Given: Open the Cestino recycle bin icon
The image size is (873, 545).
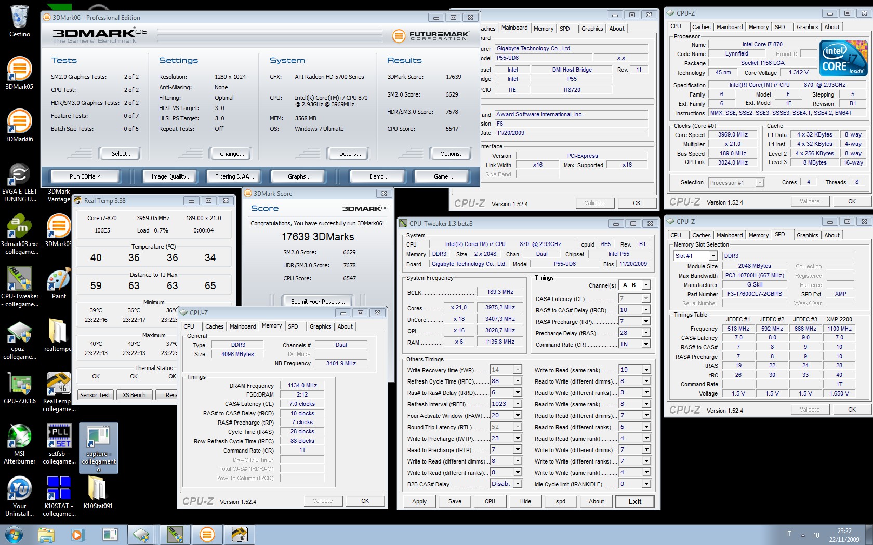Looking at the screenshot, I should (19, 21).
